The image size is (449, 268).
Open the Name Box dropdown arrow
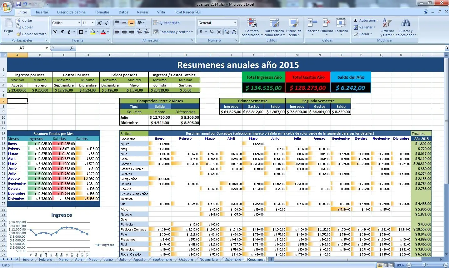(47, 48)
